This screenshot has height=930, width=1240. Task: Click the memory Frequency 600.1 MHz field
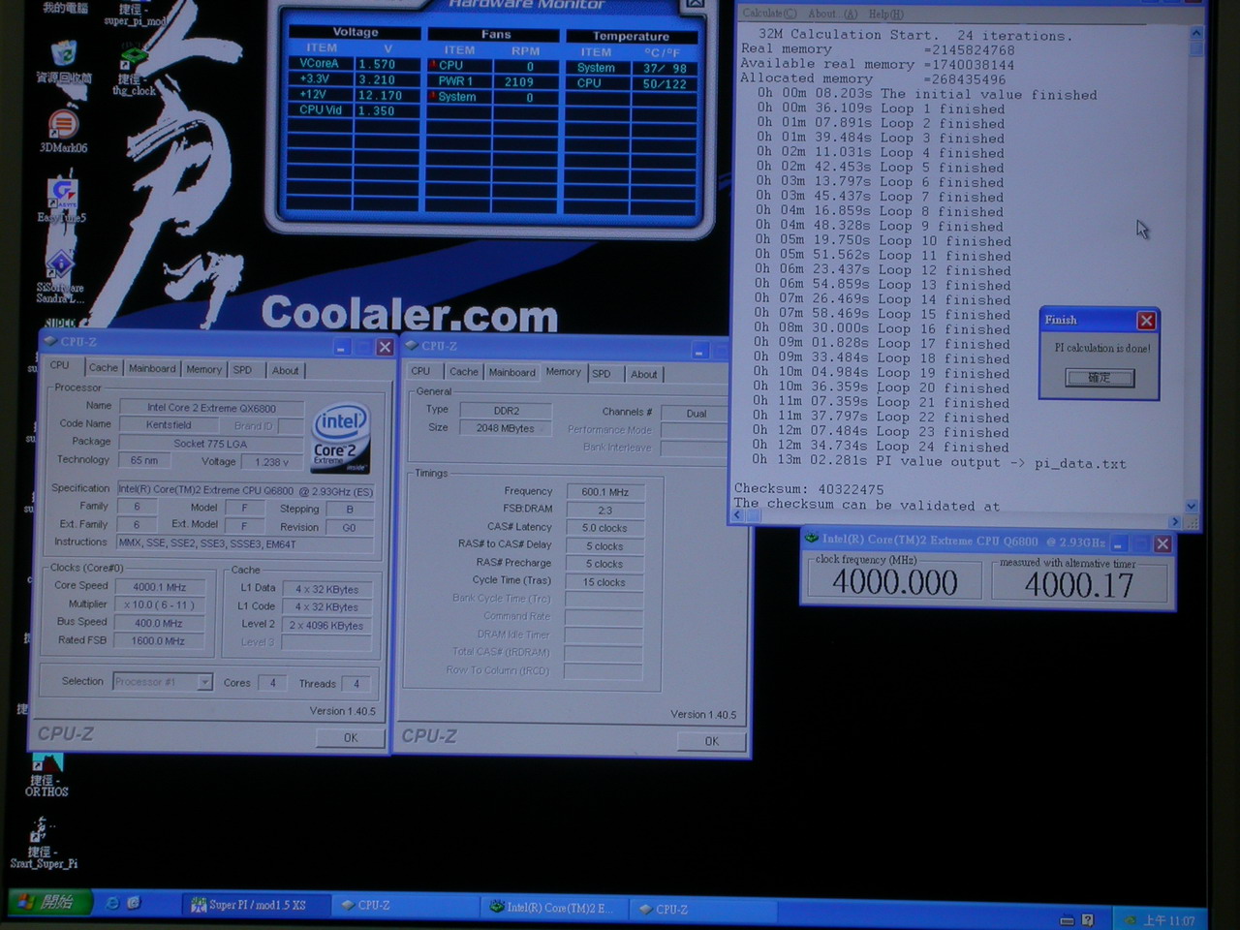605,492
